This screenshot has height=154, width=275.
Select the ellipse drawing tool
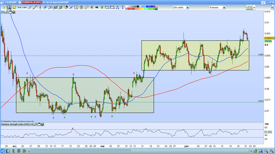point(107,8)
